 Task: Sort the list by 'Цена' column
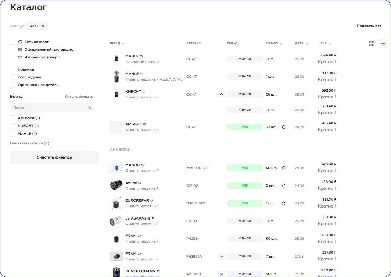(x=324, y=44)
